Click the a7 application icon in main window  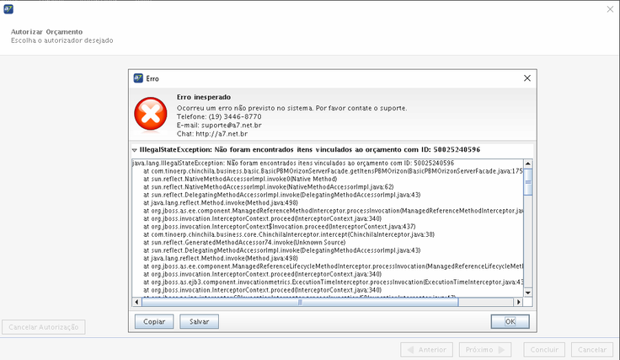click(x=8, y=8)
